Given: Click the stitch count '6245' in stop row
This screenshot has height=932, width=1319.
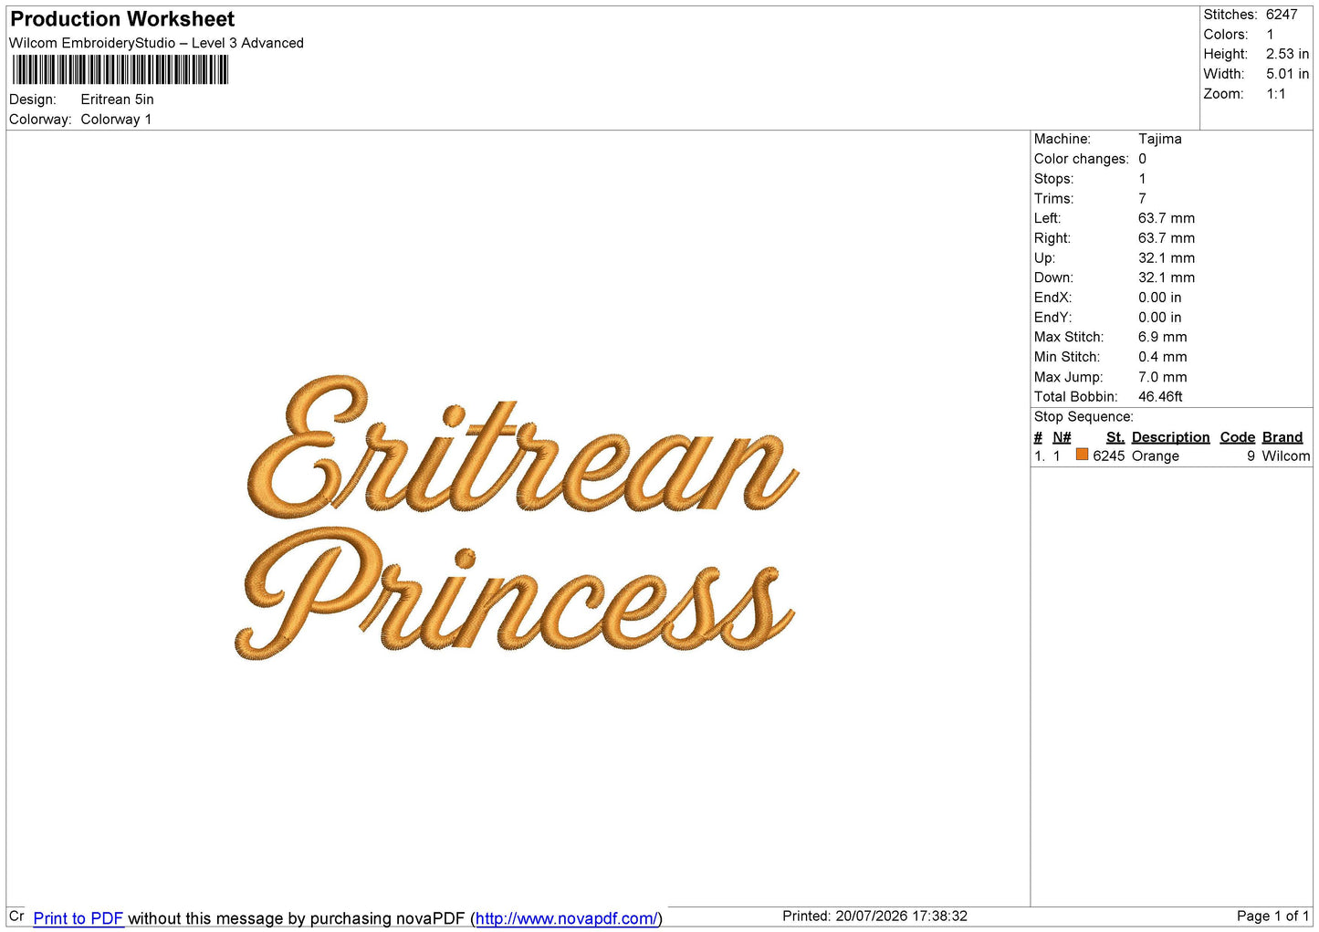Looking at the screenshot, I should point(1109,456).
